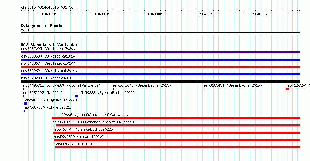
Task: Click the nsv5403066 (ByrskaBishop2022) label
Action: point(54,100)
